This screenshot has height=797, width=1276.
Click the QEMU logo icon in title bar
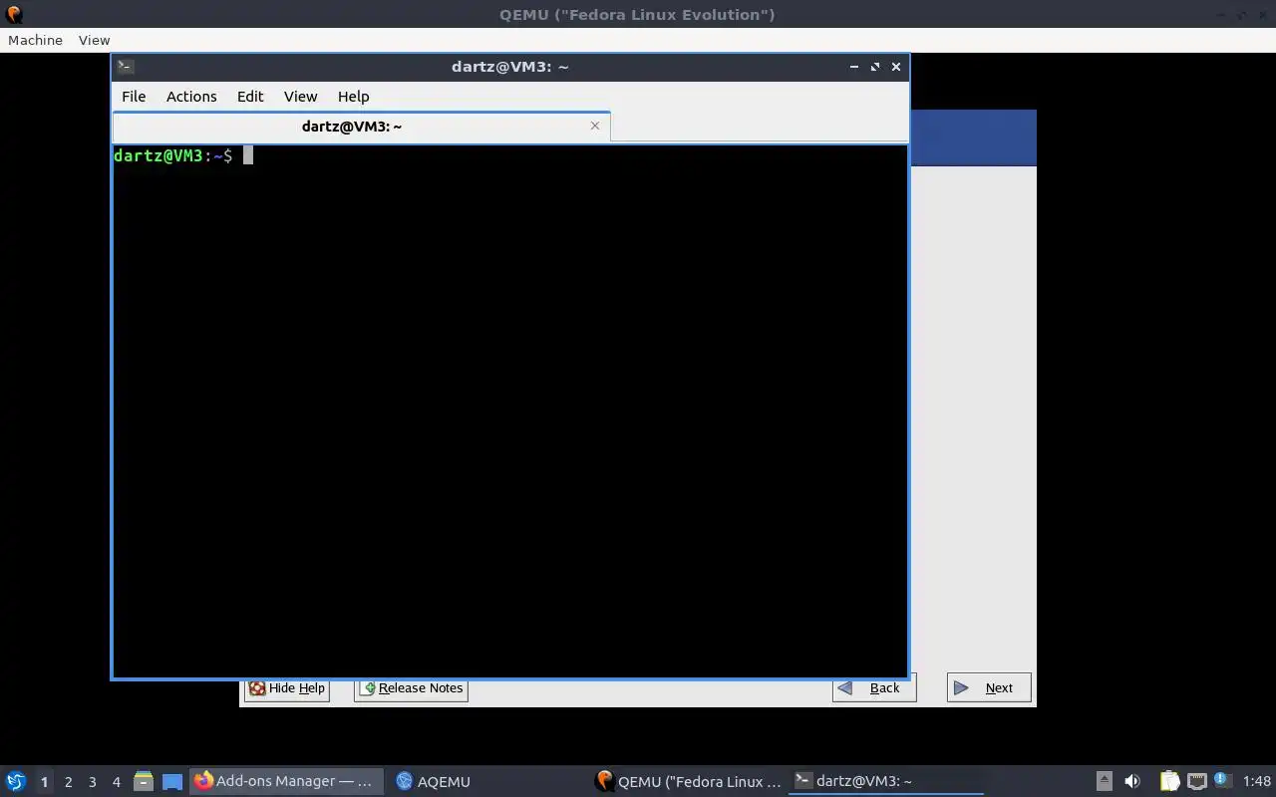pos(14,14)
